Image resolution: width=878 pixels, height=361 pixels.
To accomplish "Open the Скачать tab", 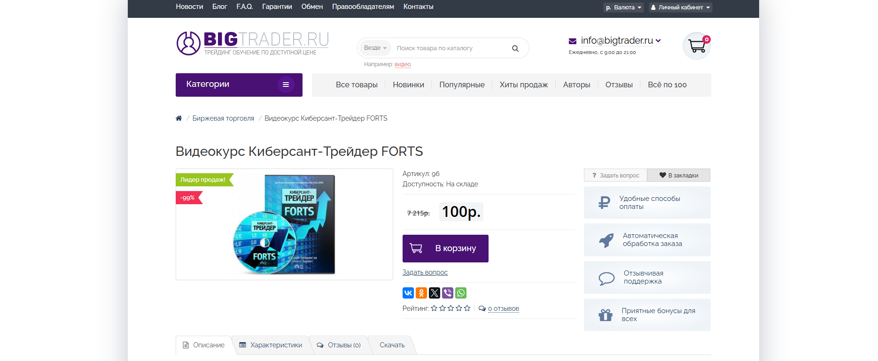I will coord(392,345).
